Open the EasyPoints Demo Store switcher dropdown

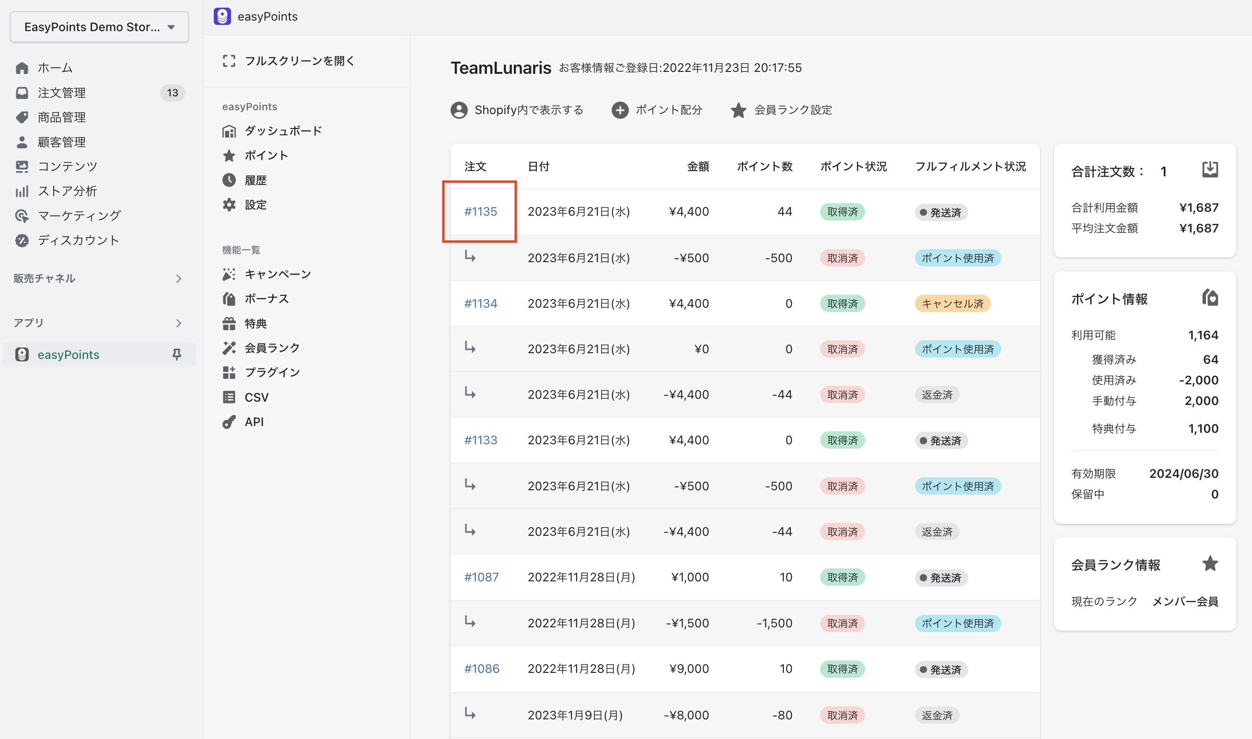click(x=99, y=27)
